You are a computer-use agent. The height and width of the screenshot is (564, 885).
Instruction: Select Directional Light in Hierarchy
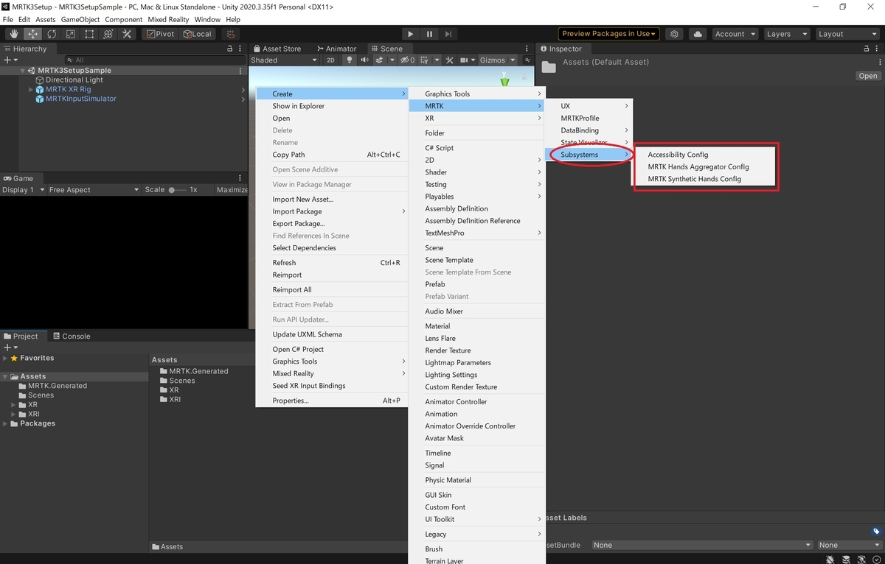point(74,80)
